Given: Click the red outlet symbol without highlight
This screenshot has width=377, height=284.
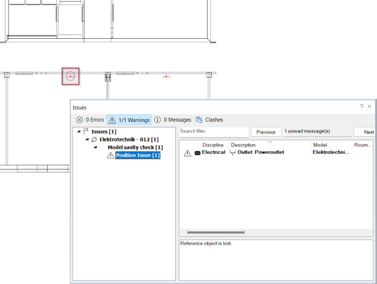Looking at the screenshot, I should coord(166,77).
